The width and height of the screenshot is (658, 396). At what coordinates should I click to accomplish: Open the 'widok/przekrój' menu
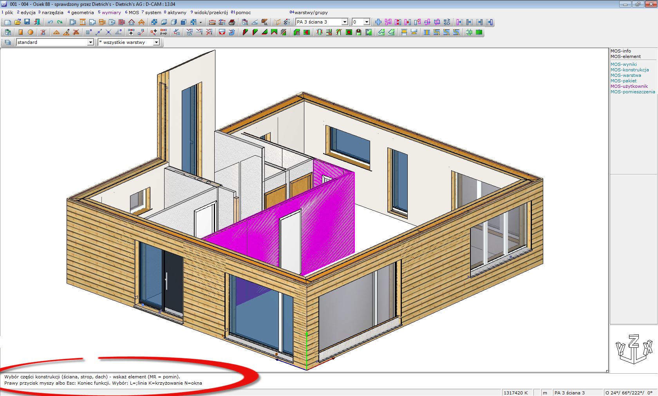(x=211, y=13)
